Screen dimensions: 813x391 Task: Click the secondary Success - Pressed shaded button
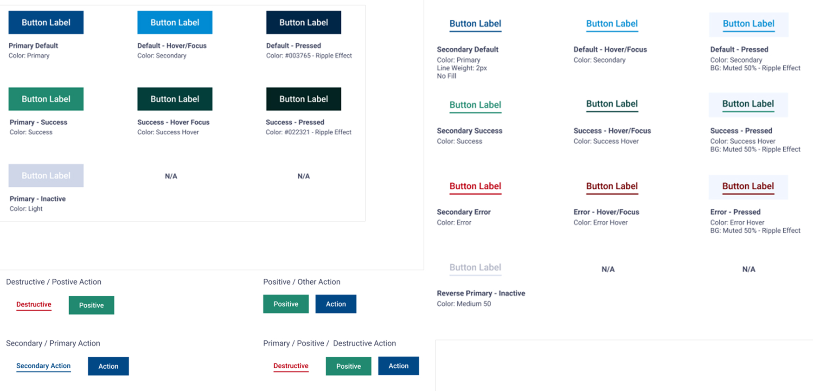748,104
